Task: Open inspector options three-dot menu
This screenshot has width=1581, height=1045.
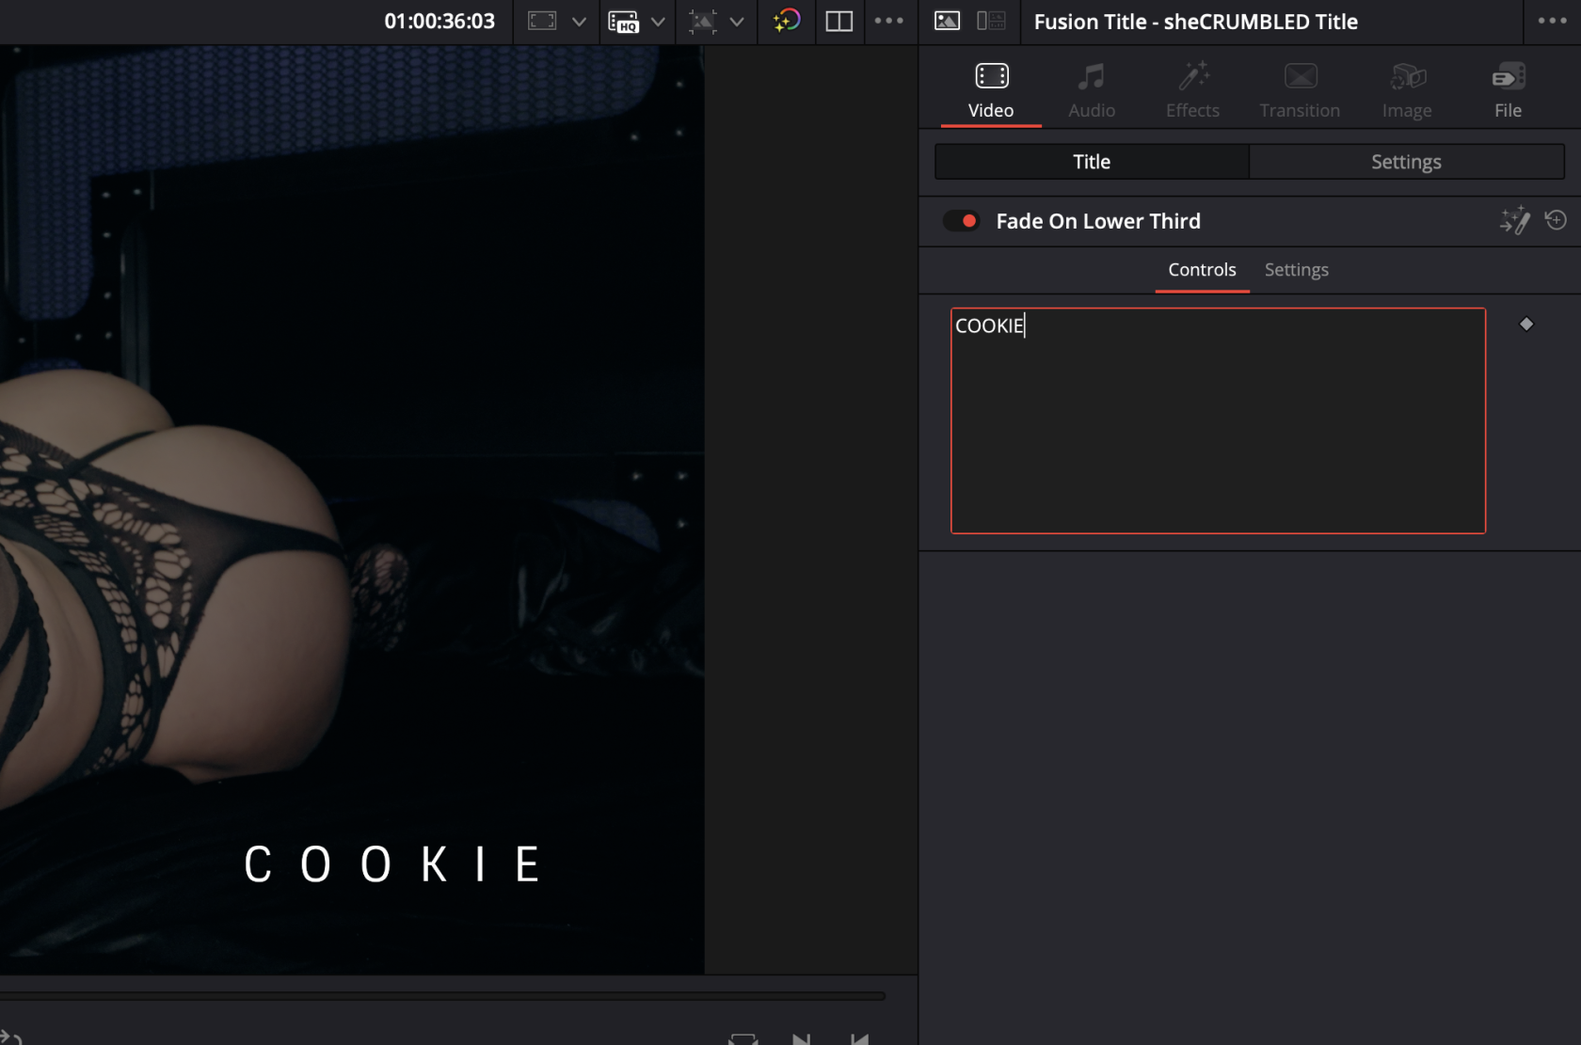Action: [1552, 21]
